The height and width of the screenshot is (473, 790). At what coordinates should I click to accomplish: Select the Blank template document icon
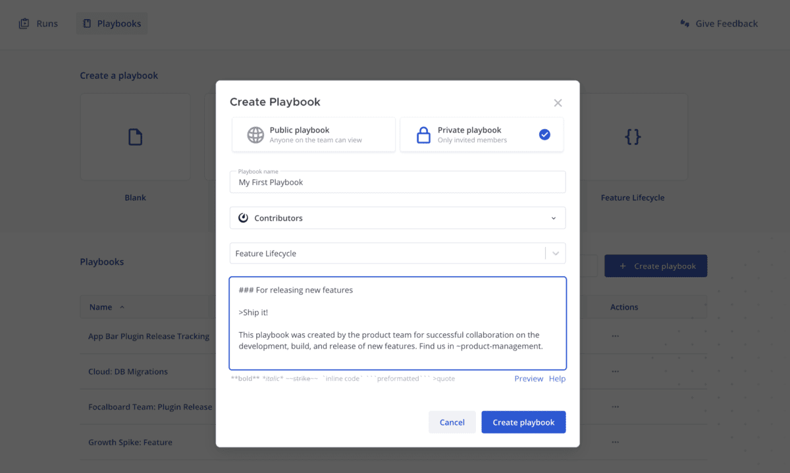pos(135,136)
